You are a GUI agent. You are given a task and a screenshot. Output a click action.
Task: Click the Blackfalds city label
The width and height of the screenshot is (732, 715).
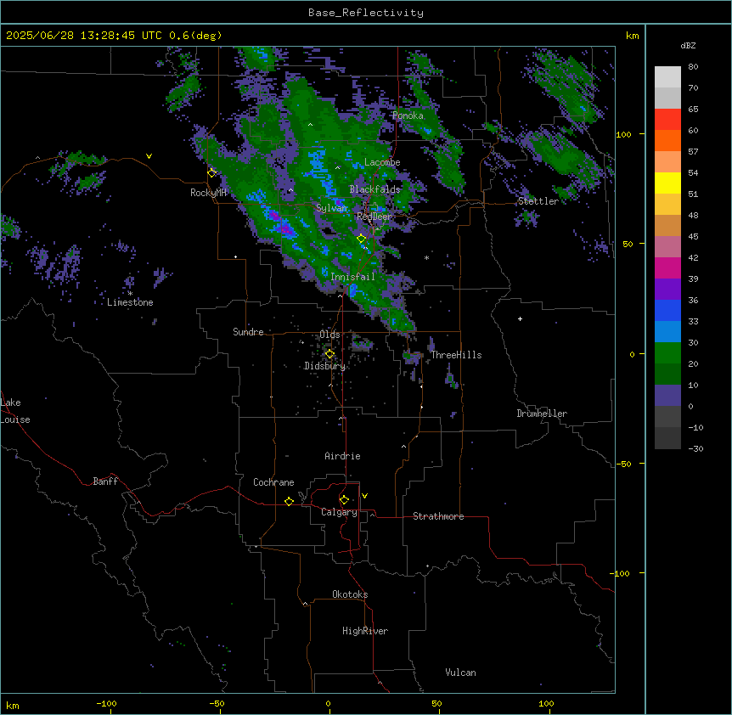(x=374, y=189)
